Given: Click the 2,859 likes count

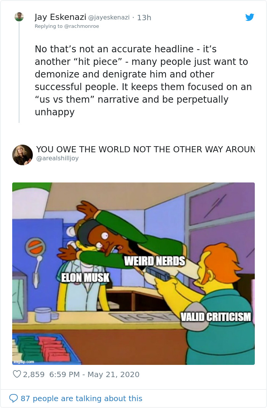Looking at the screenshot, I should [34, 374].
